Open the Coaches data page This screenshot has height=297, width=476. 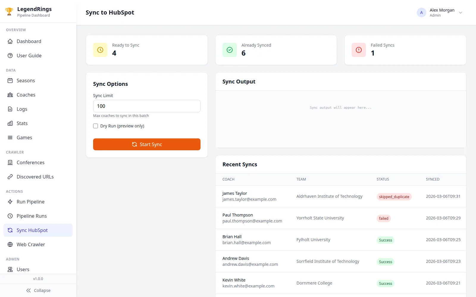tap(38, 95)
